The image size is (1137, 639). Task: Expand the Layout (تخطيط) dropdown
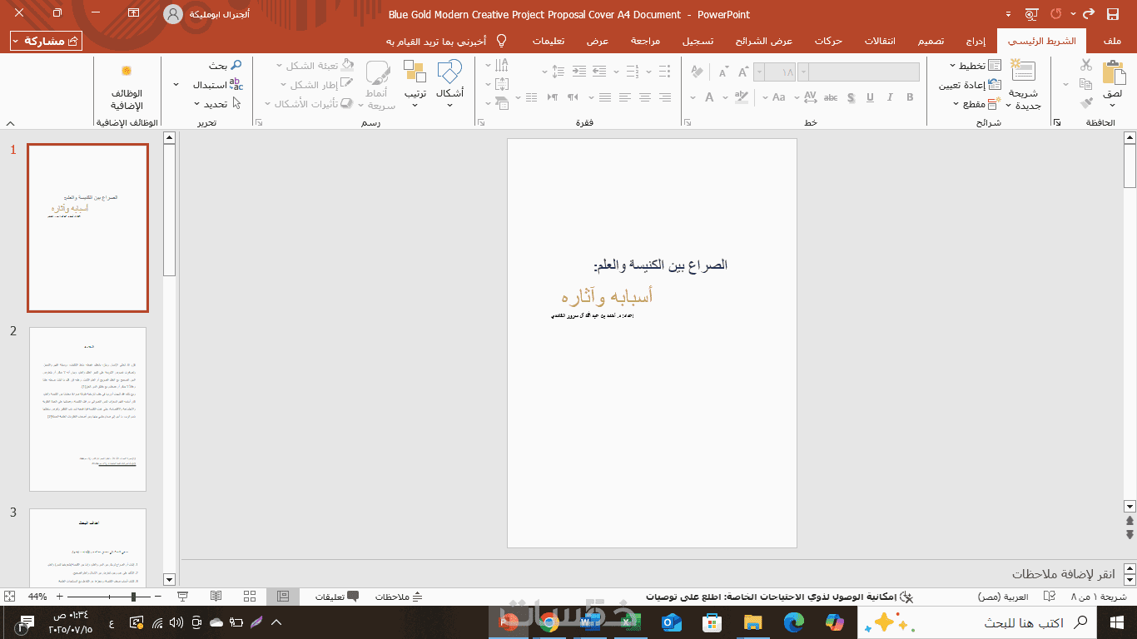coord(952,66)
